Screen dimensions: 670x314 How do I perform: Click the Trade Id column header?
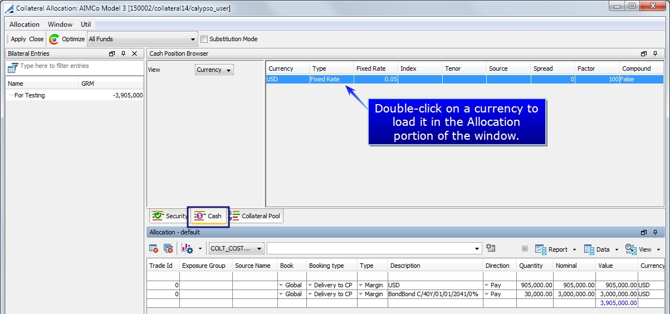pyautogui.click(x=163, y=266)
